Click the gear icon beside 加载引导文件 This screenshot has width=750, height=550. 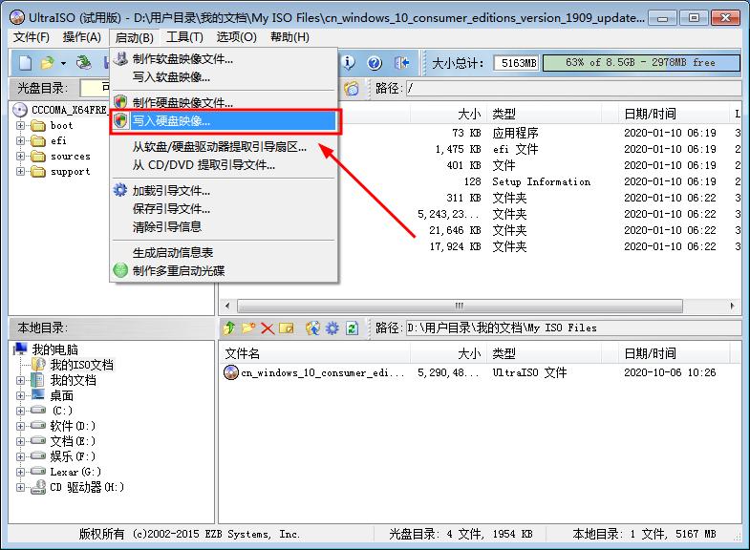(x=120, y=190)
